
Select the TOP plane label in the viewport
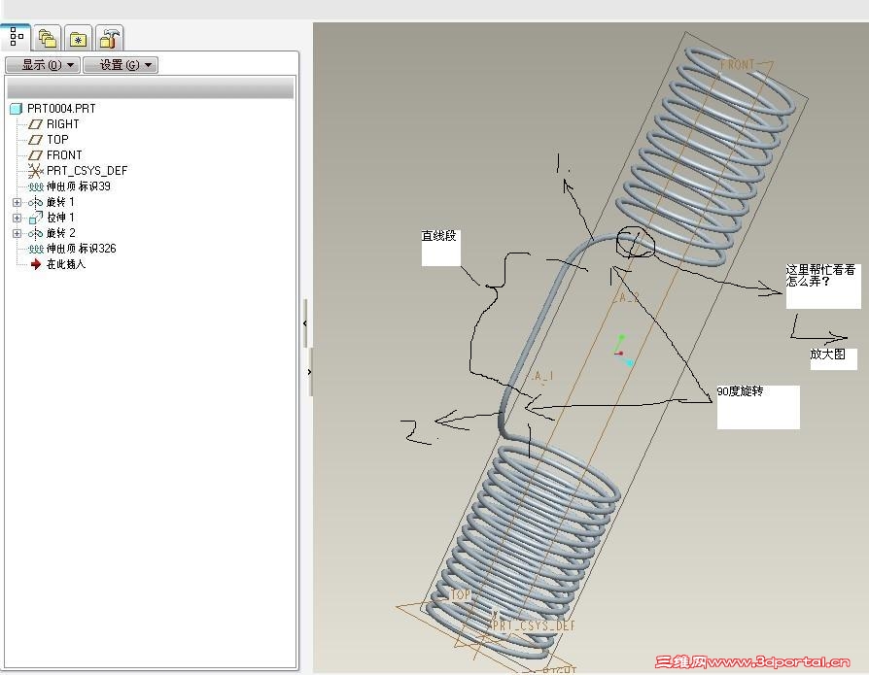[x=460, y=594]
